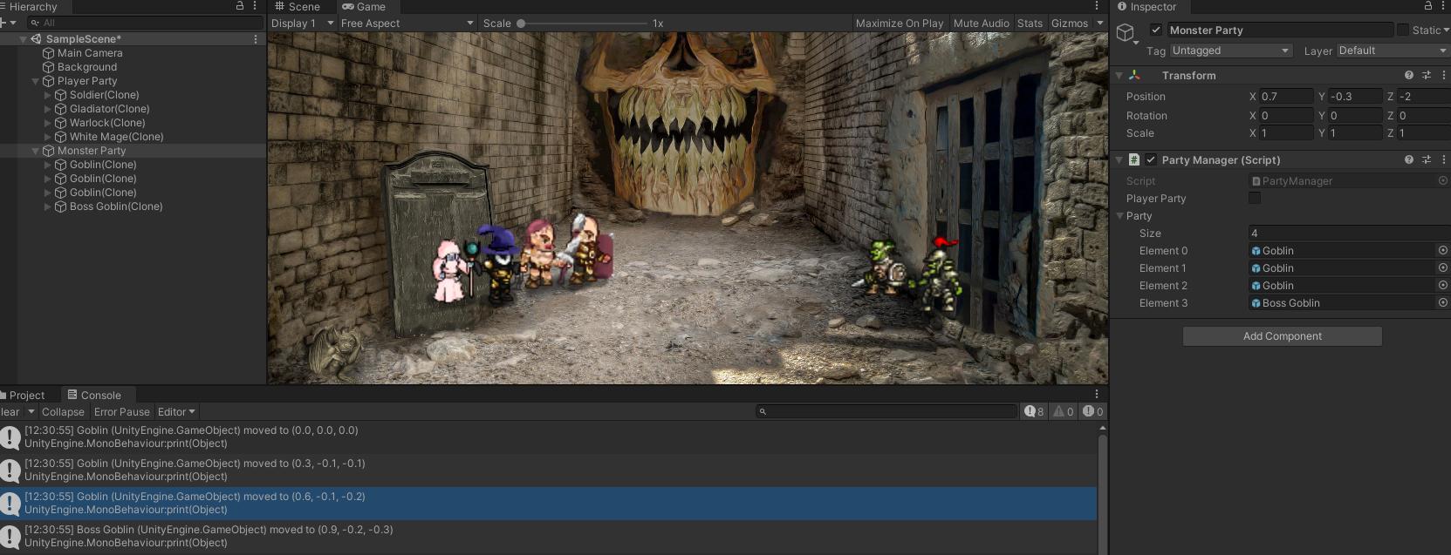Viewport: 1451px width, 555px height.
Task: Select White Mage(Clone) in Hierarchy
Action: [x=116, y=137]
